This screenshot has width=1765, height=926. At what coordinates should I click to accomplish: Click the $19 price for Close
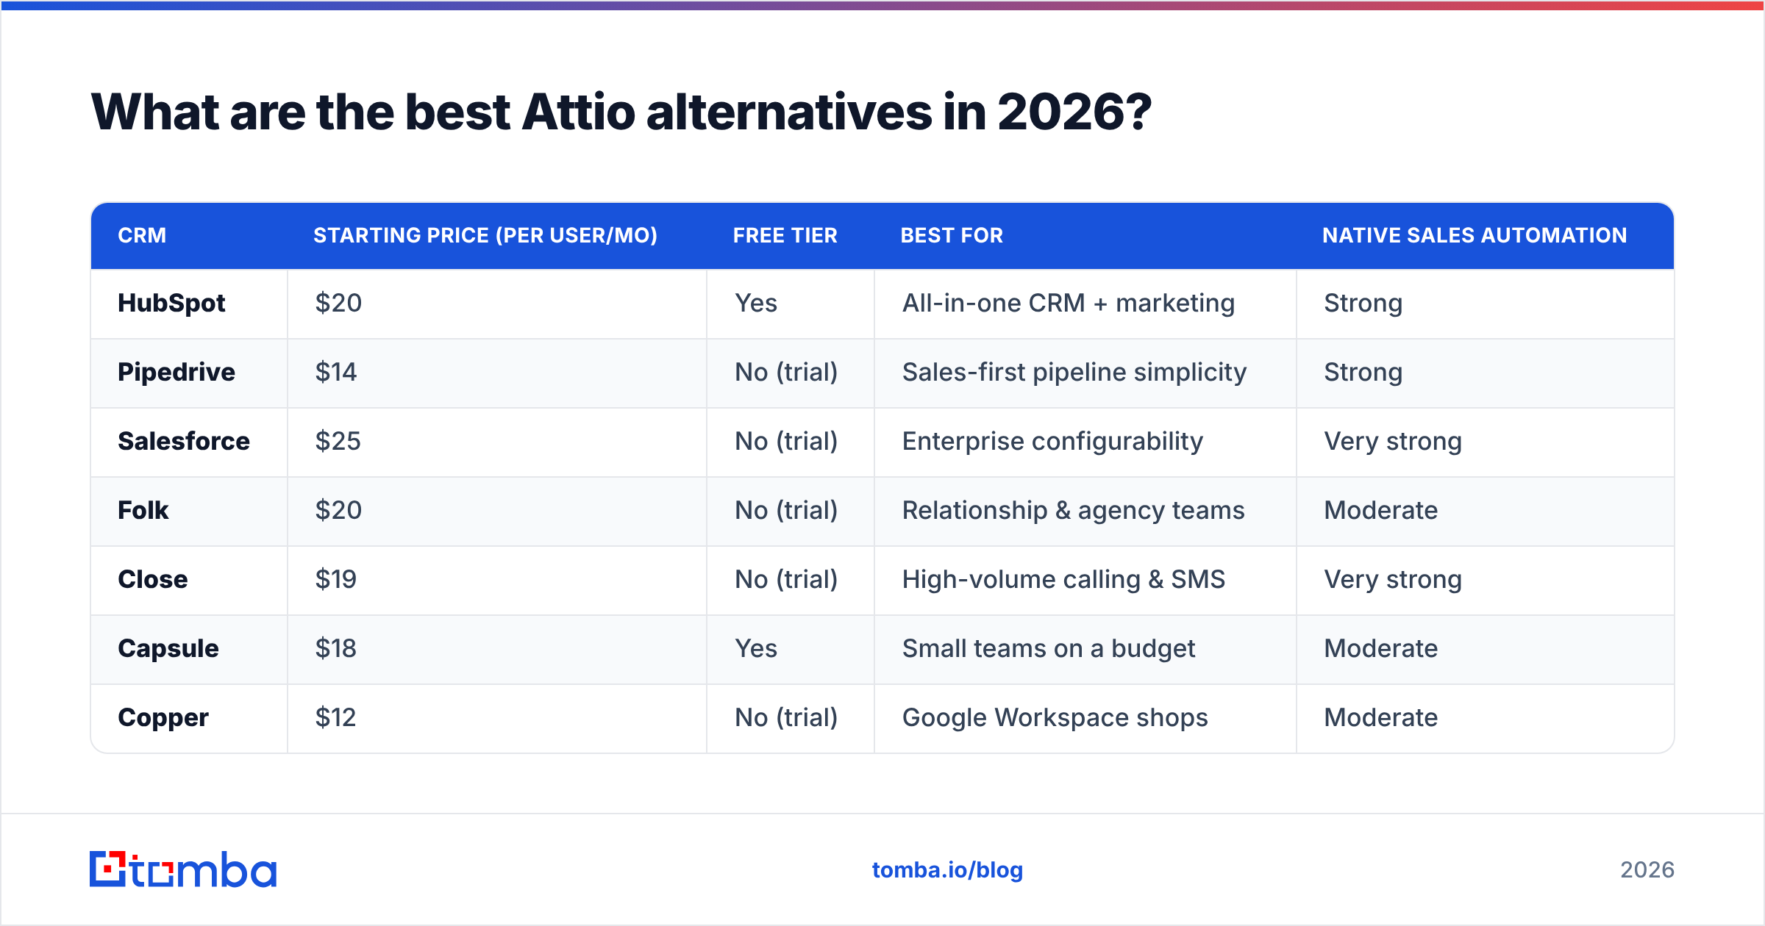[x=336, y=579]
